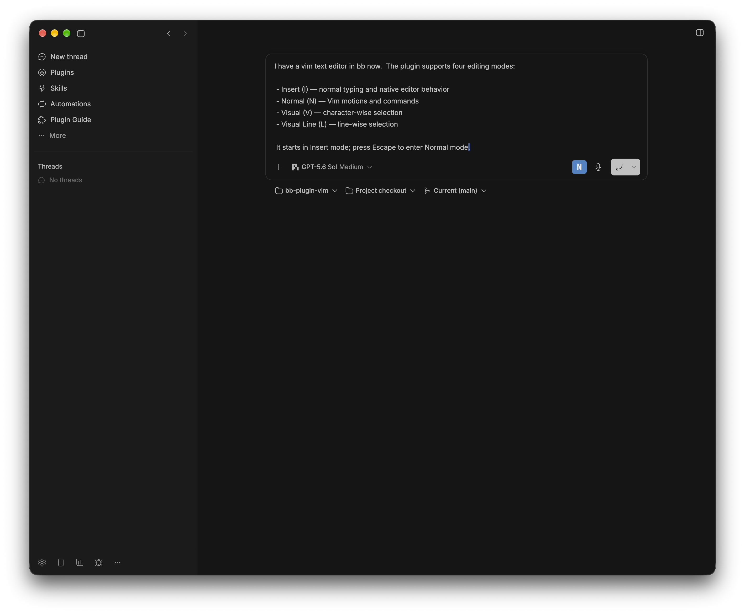Open the Plugins page
745x614 pixels.
coord(56,72)
